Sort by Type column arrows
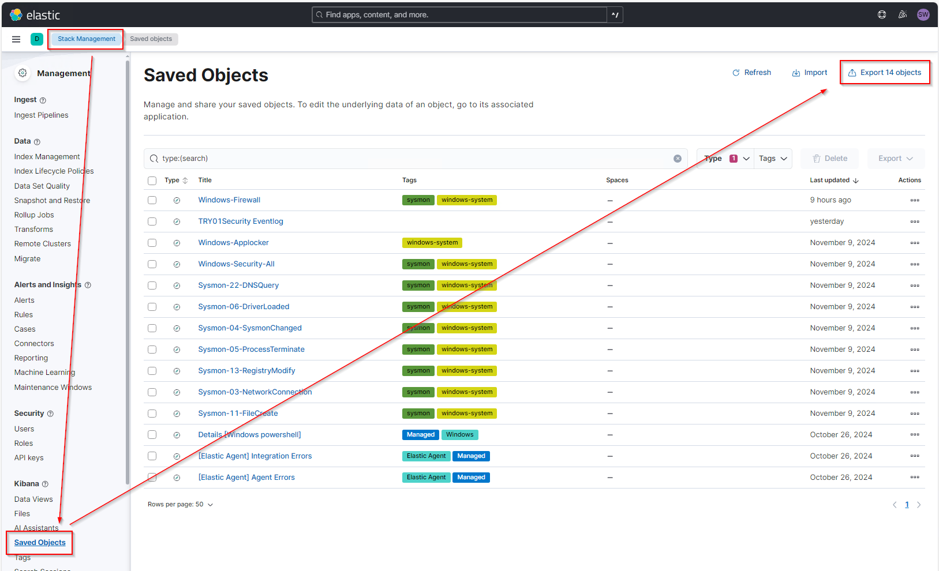 click(x=185, y=181)
